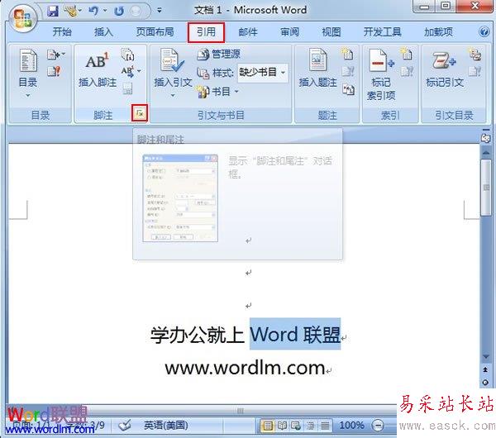Click the Cross-reference icon in 题注 group
The image size is (496, 438).
(x=348, y=90)
